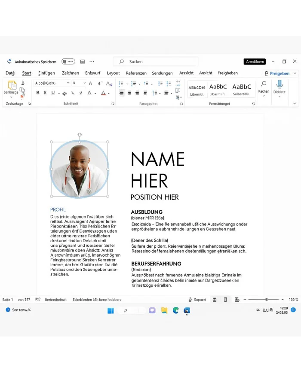This screenshot has height=373, width=301.
Task: Click the BERUFSERFAHRUNG heading
Action: (x=156, y=264)
